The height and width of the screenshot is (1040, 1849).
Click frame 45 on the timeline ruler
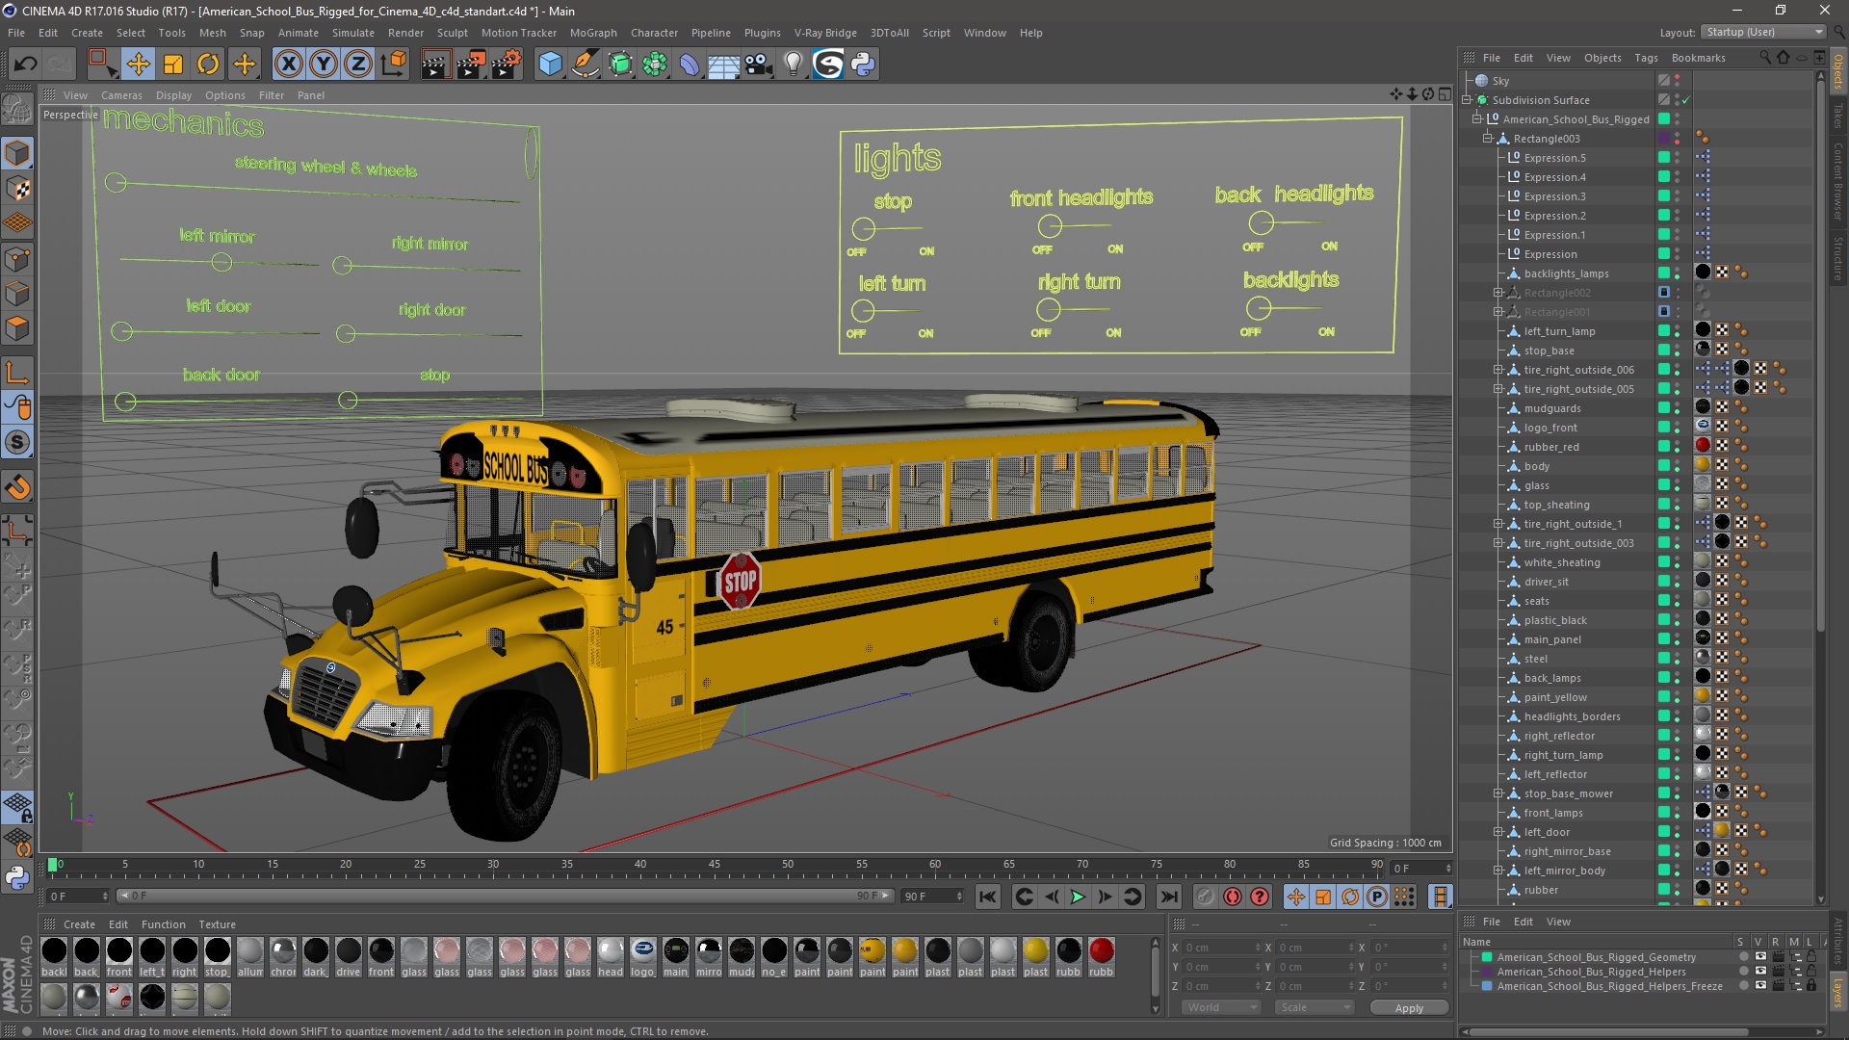(x=715, y=865)
